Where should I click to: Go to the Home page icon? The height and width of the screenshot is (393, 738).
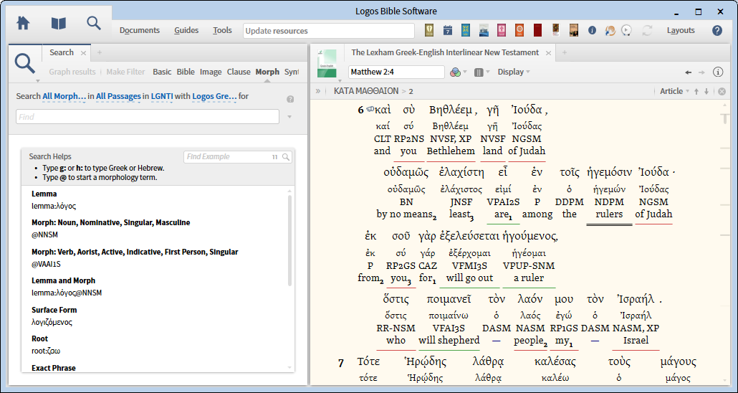(x=23, y=23)
